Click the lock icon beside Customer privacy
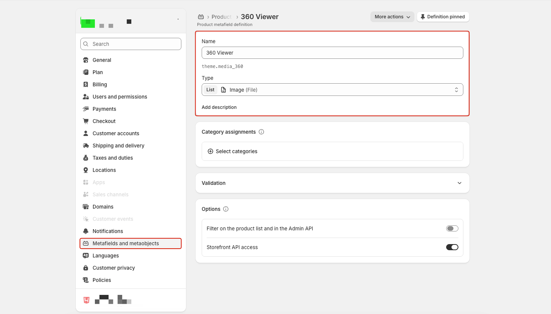Viewport: 551px width, 314px height. [86, 268]
